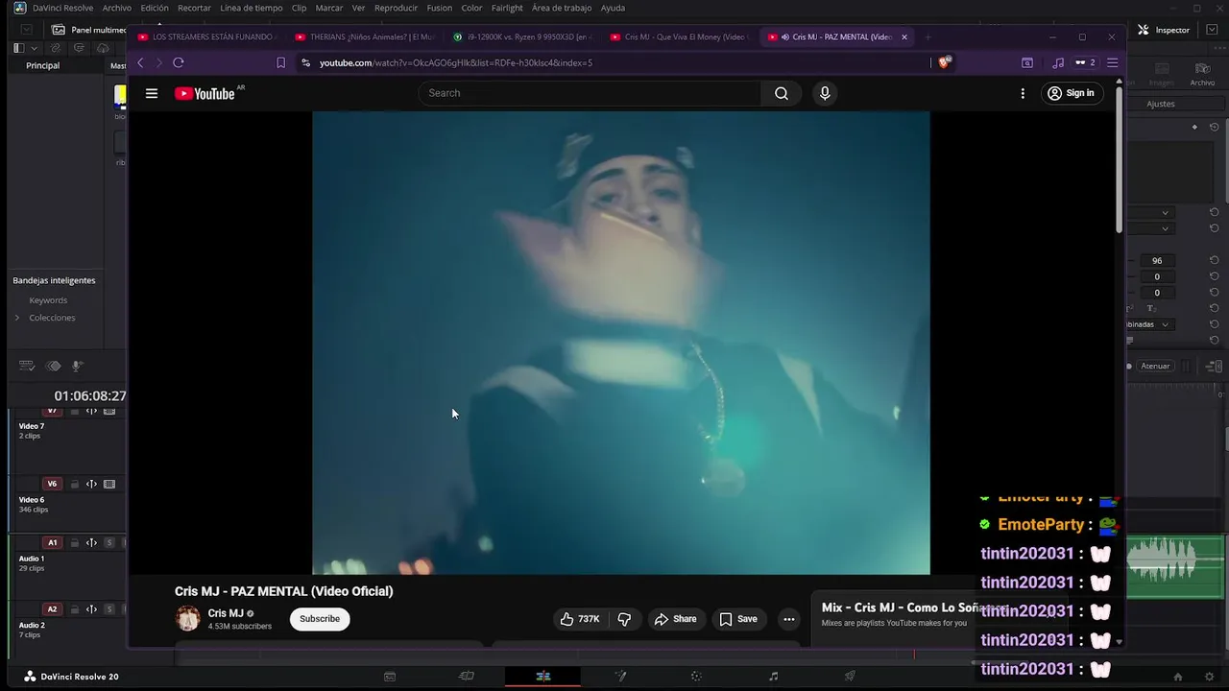1229x691 pixels.
Task: Disable the Video 6 track filmstrip icon
Action: point(109,485)
